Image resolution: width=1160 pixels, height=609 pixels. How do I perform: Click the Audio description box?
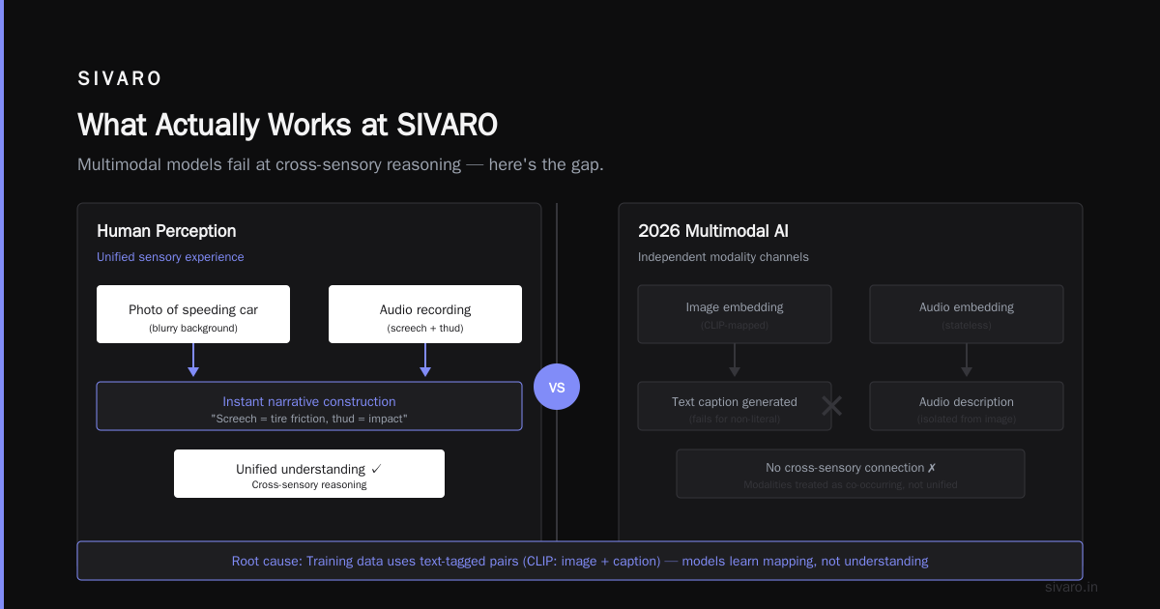click(967, 406)
